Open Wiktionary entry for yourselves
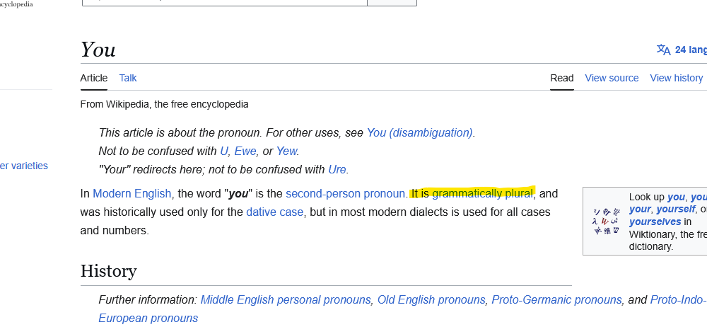Viewport: 707px width, 327px height. 655,222
